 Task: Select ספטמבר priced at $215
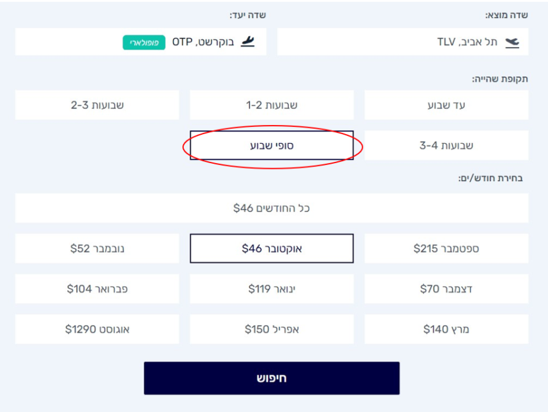(x=447, y=248)
